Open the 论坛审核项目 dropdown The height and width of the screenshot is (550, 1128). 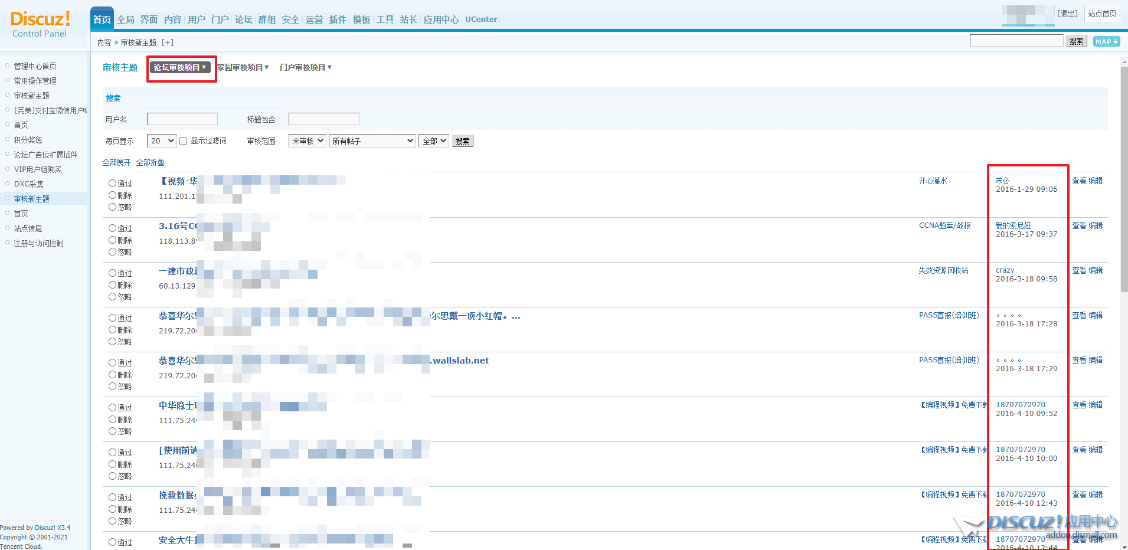tap(180, 67)
